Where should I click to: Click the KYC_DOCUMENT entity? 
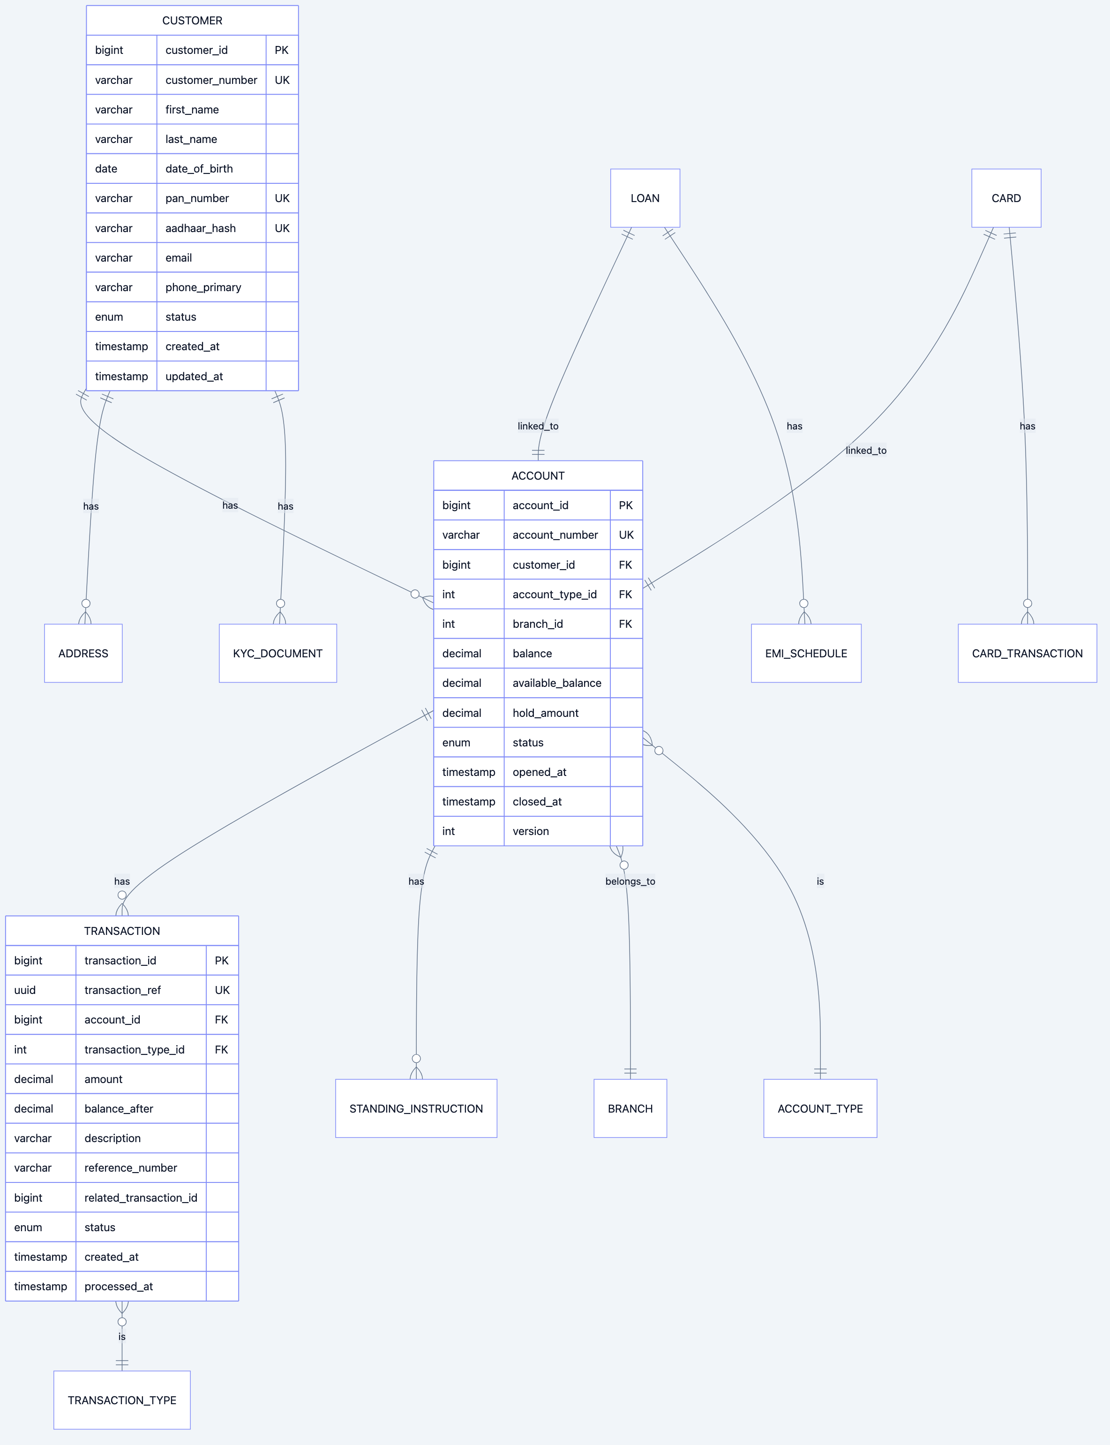pos(277,654)
